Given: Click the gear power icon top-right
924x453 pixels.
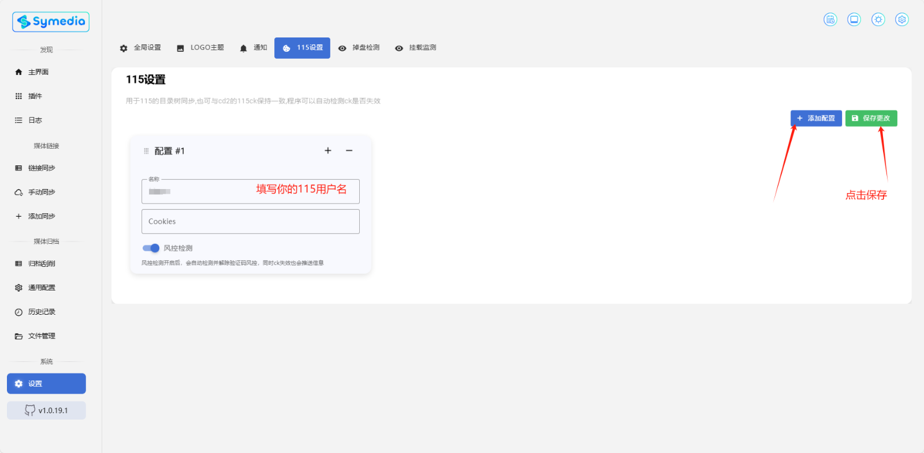Looking at the screenshot, I should (x=902, y=20).
